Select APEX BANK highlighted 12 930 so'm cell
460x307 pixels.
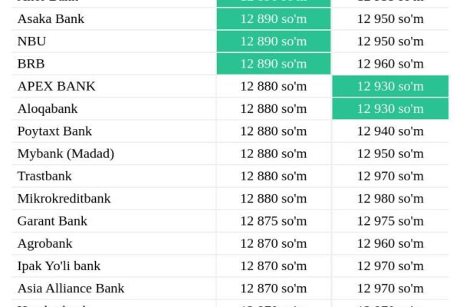tap(390, 87)
